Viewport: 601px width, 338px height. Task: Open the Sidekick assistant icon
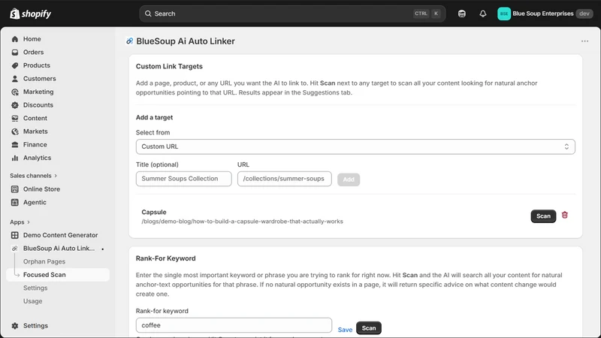coord(462,14)
